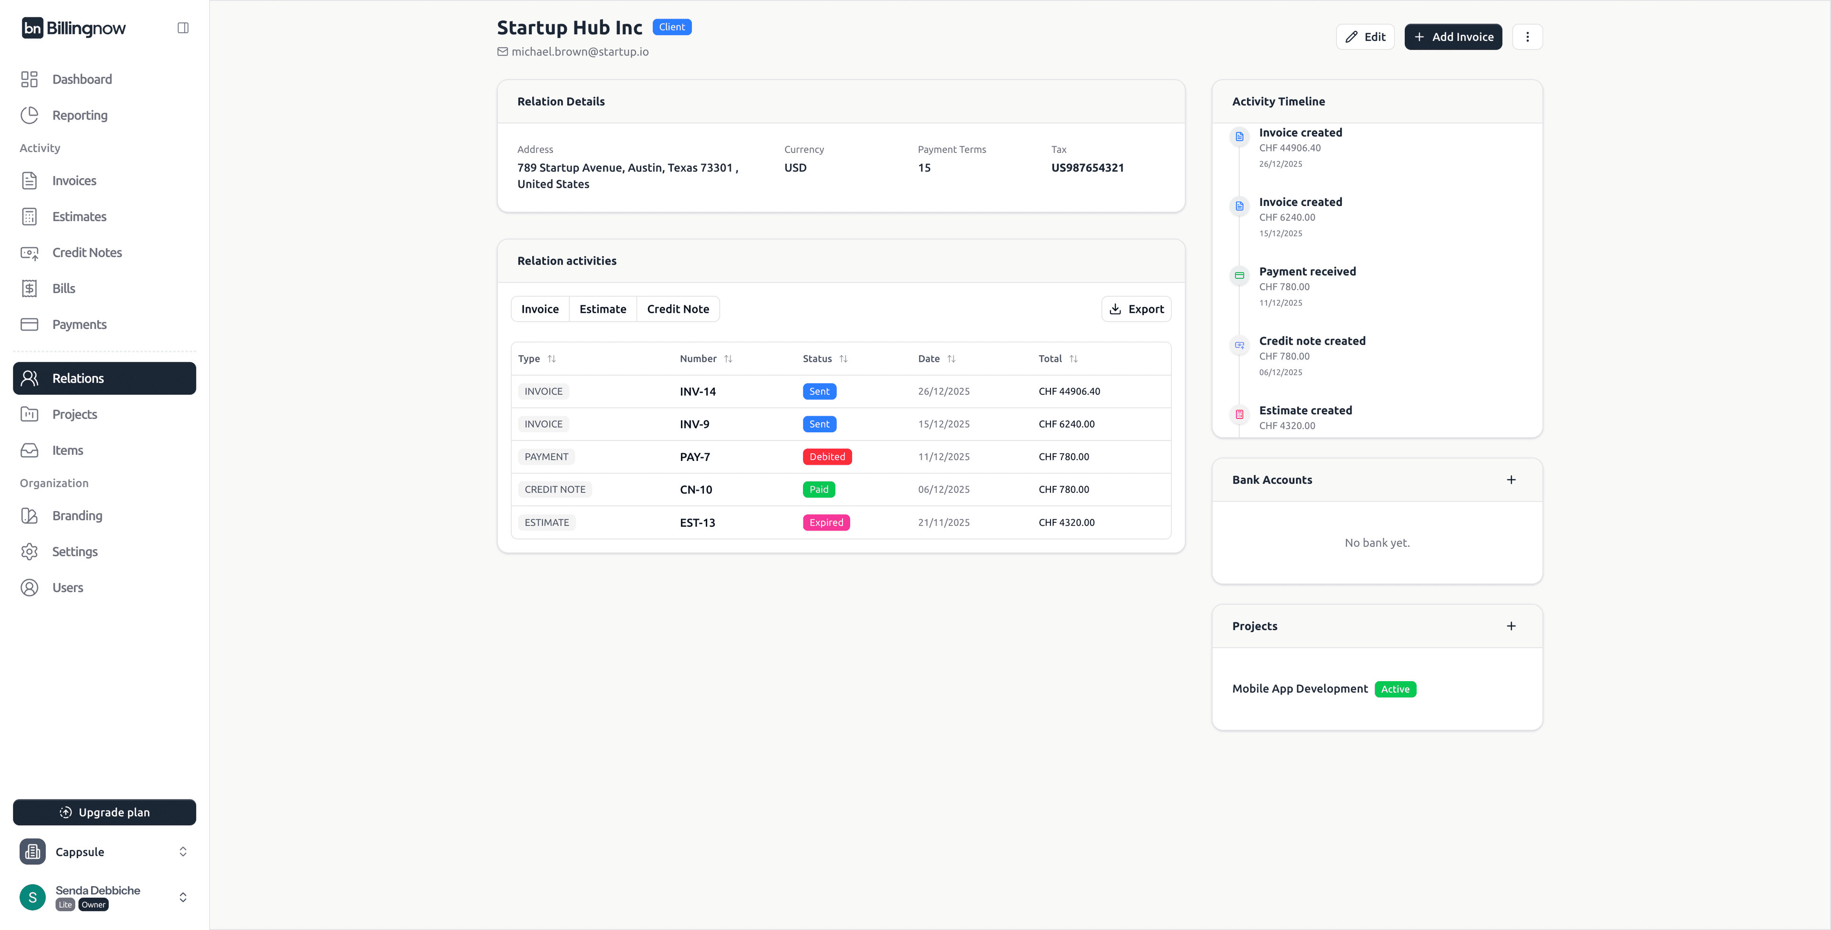Add a bank account plus icon
This screenshot has height=930, width=1831.
[x=1511, y=480]
